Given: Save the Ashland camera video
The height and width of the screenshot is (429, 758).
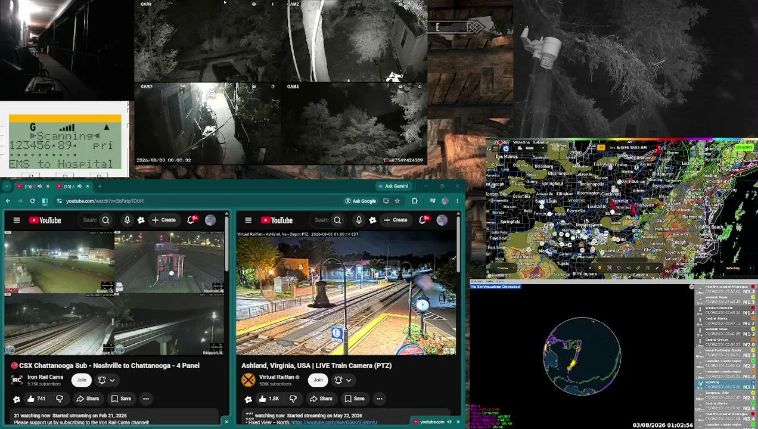Looking at the screenshot, I should (355, 399).
